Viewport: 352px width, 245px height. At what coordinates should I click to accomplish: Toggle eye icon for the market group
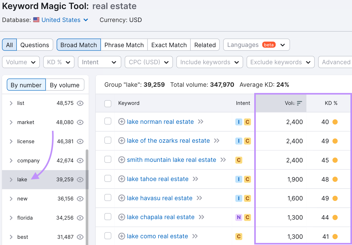80,122
